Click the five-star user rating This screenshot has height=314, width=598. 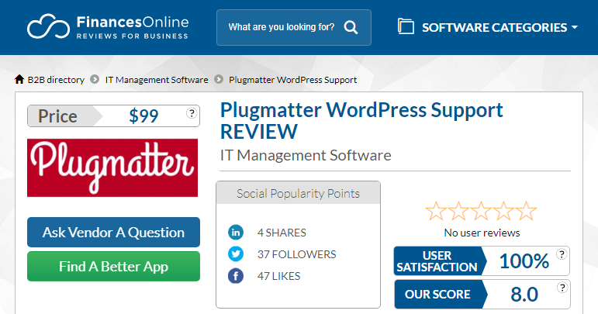tap(481, 210)
